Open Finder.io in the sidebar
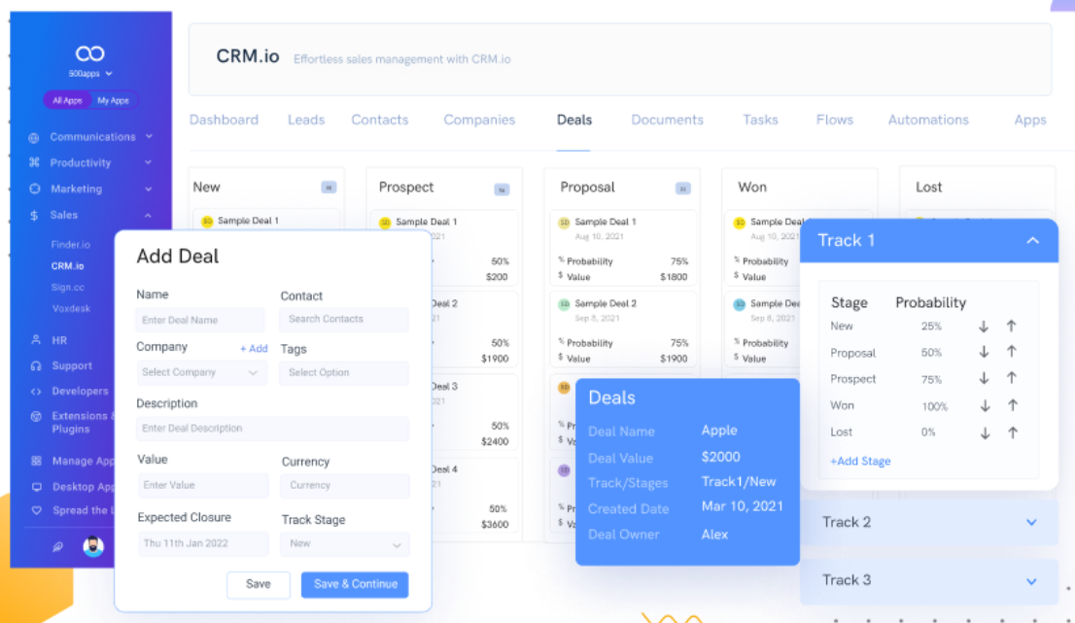Screen dimensions: 1075x623 [71, 245]
